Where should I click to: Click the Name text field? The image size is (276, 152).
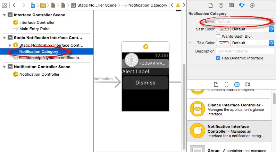(242, 22)
